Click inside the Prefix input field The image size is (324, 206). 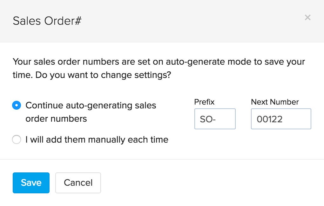(x=215, y=119)
